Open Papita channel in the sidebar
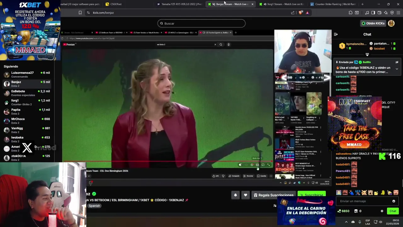The image size is (403, 227). (x=27, y=111)
